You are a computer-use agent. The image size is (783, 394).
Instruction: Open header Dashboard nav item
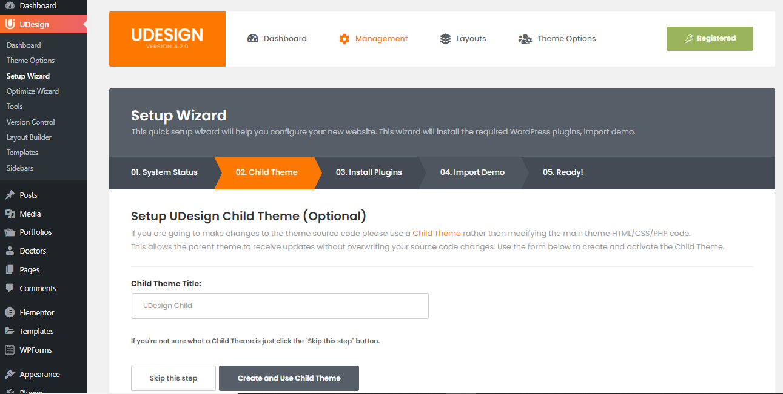point(277,39)
